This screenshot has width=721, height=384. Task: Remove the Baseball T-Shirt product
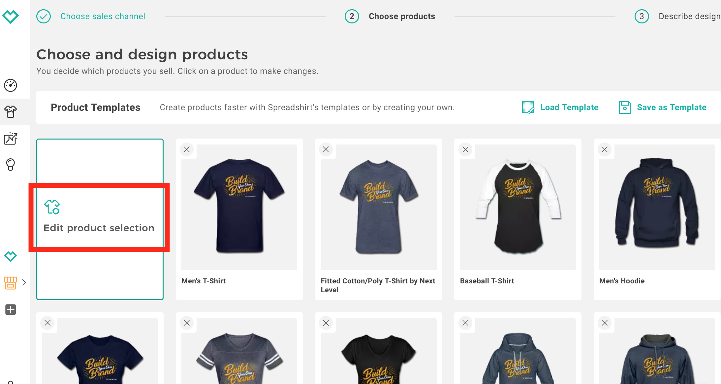click(465, 149)
